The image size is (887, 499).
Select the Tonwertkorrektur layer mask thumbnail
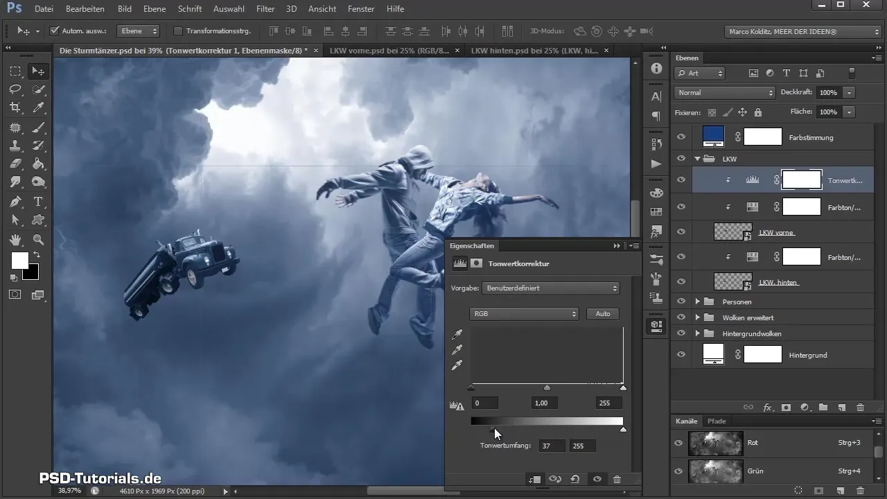coord(802,180)
